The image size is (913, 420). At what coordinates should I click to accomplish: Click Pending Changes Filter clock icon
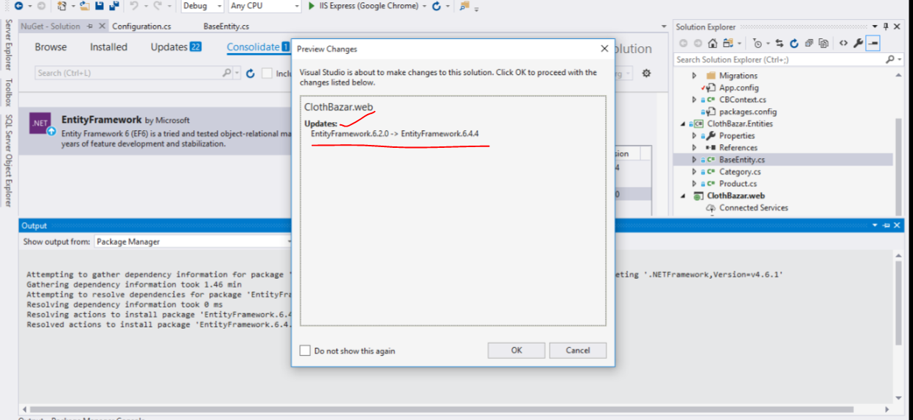(758, 43)
